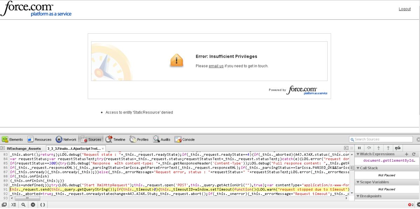The image size is (420, 209).
Task: Click the warning triangle icon
Action: click(x=176, y=60)
